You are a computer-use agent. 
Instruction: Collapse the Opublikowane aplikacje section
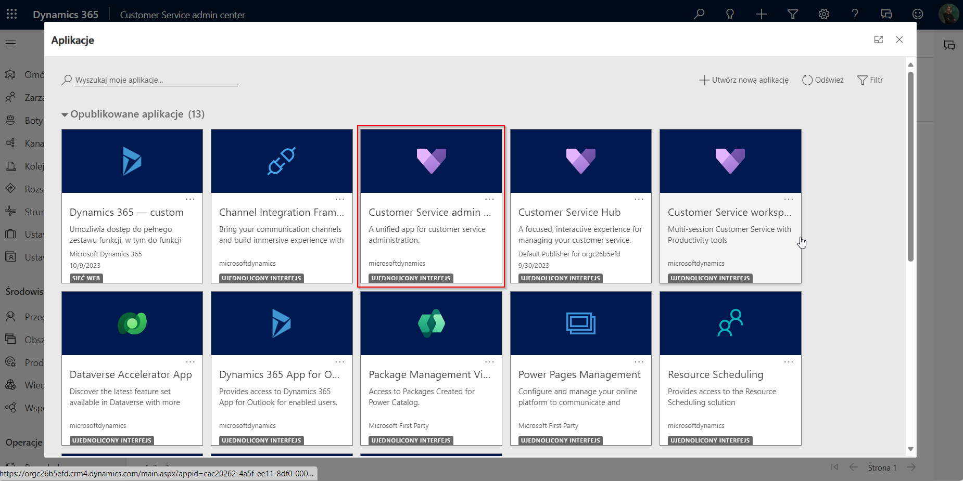pos(65,114)
